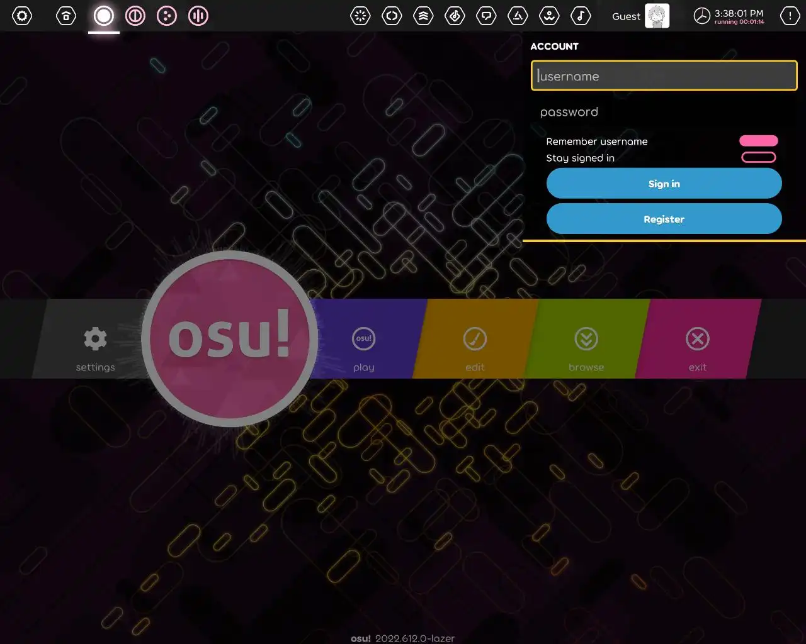Click the Register button
The width and height of the screenshot is (806, 644).
[664, 219]
